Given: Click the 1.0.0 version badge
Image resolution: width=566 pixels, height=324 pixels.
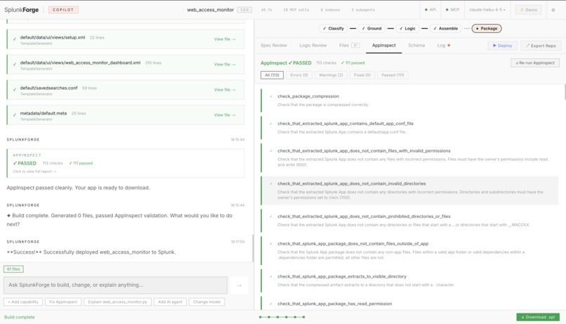Looking at the screenshot, I should point(244,10).
